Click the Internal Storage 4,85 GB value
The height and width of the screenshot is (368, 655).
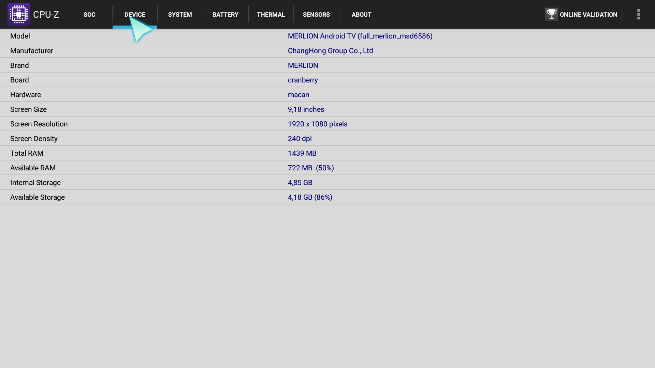pyautogui.click(x=300, y=183)
